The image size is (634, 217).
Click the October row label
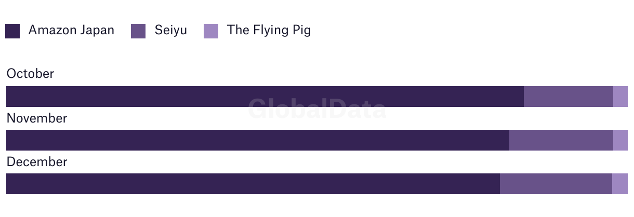30,74
